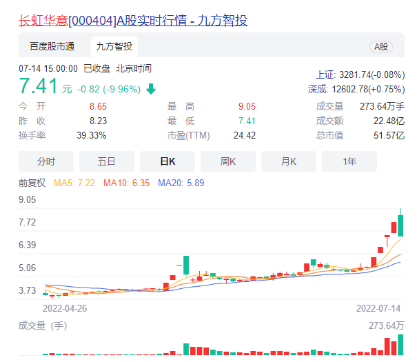Click the 9.05 y-axis price label
The width and height of the screenshot is (417, 362).
(x=27, y=200)
